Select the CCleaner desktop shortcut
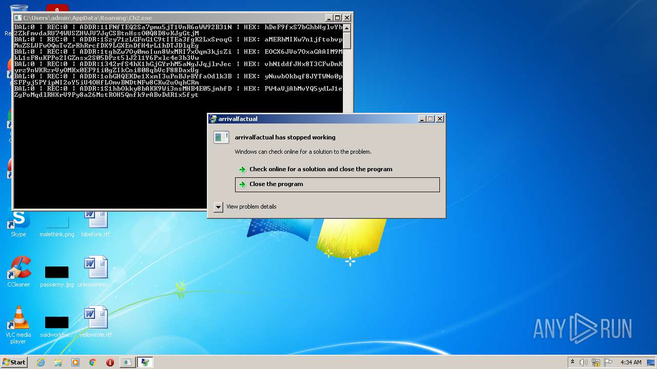 coord(18,272)
